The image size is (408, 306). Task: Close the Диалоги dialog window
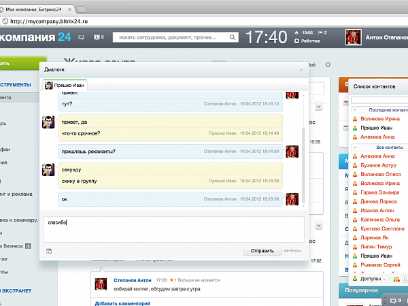301,69
